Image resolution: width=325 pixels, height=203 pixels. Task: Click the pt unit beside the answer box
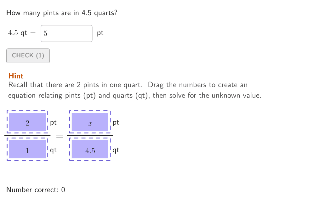pyautogui.click(x=100, y=33)
